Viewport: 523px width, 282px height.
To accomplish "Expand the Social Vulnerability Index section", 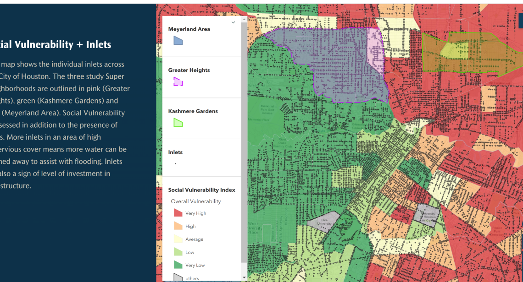I will [201, 190].
